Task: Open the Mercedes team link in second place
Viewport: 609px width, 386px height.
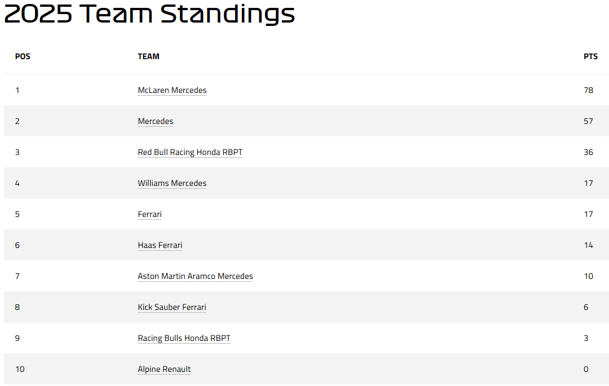Action: 156,121
